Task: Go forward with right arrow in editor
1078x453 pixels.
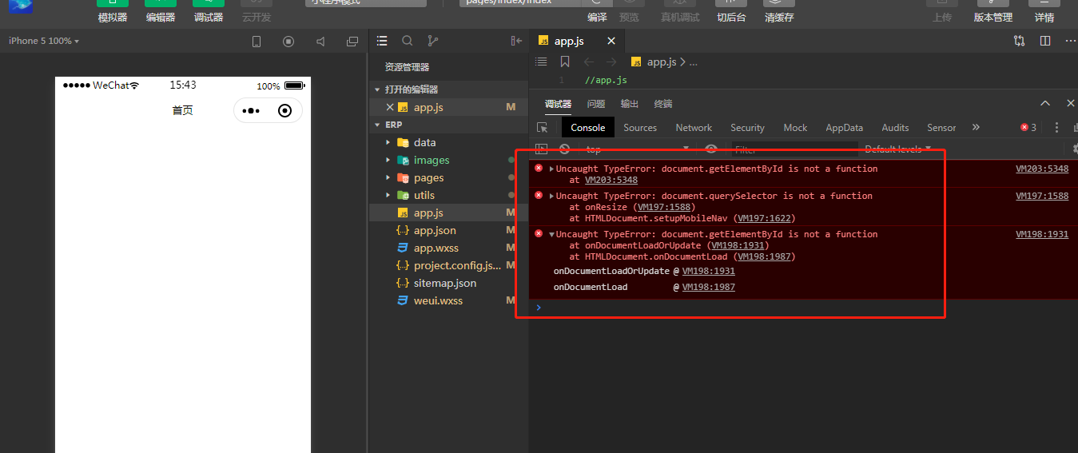Action: [x=611, y=62]
